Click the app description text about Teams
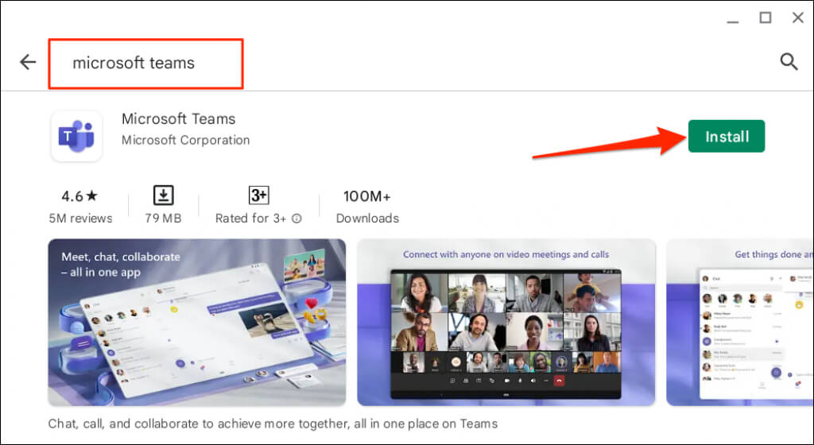814x445 pixels. pos(273,424)
